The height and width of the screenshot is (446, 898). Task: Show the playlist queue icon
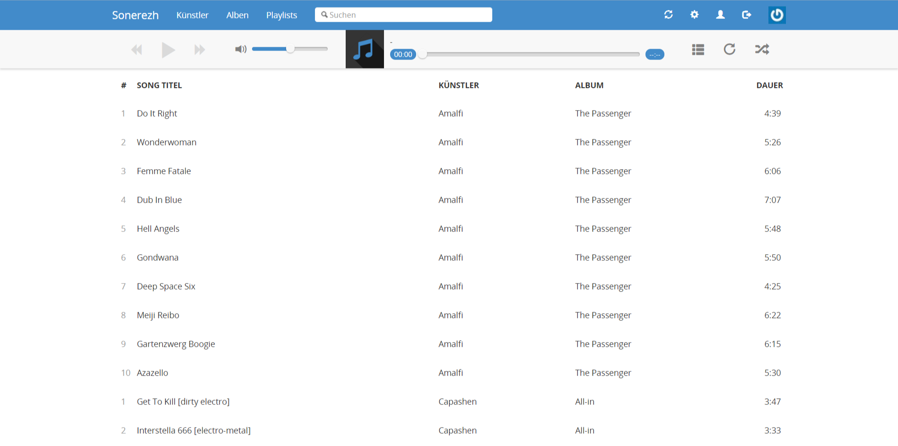tap(698, 49)
